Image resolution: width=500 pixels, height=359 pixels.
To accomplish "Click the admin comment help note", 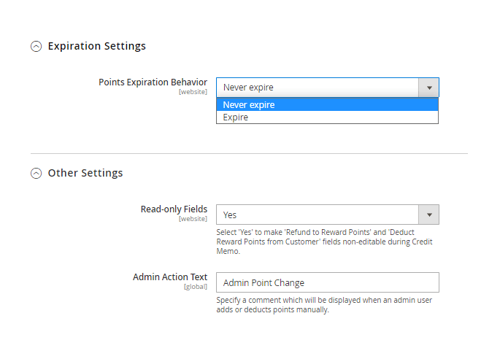I will pos(324,305).
